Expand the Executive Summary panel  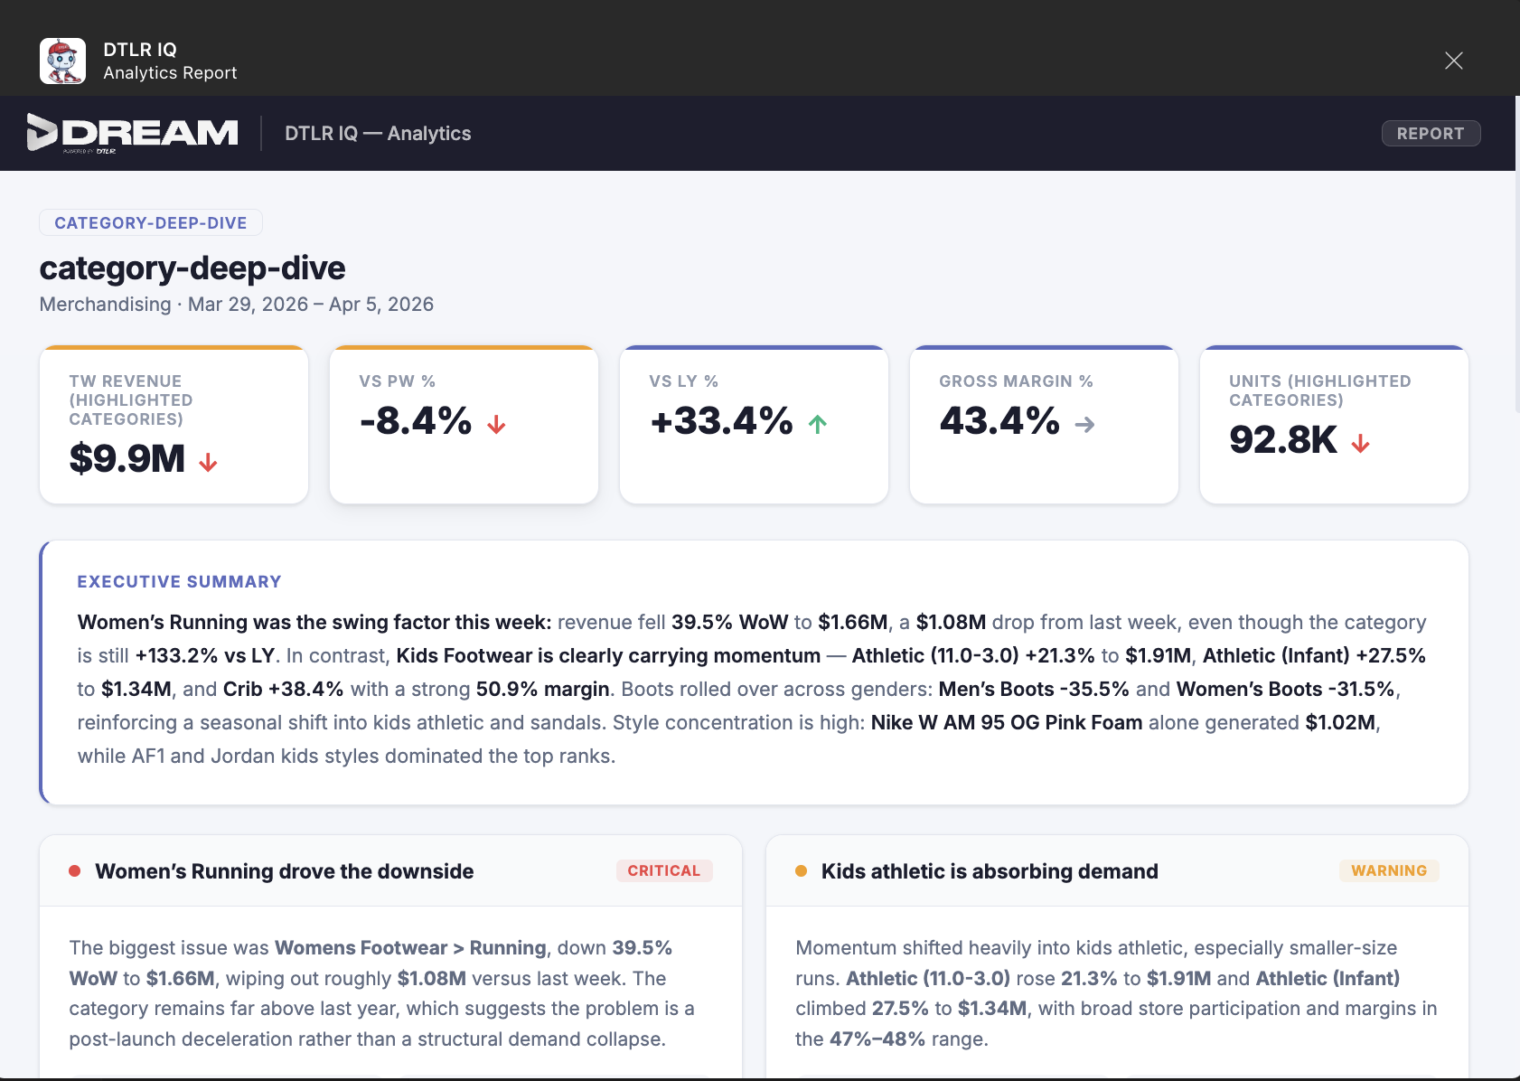[x=179, y=581]
